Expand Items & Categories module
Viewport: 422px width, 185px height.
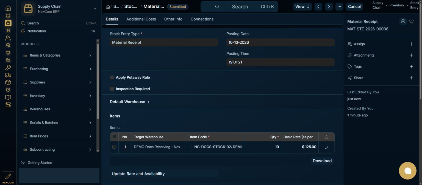tap(90, 55)
